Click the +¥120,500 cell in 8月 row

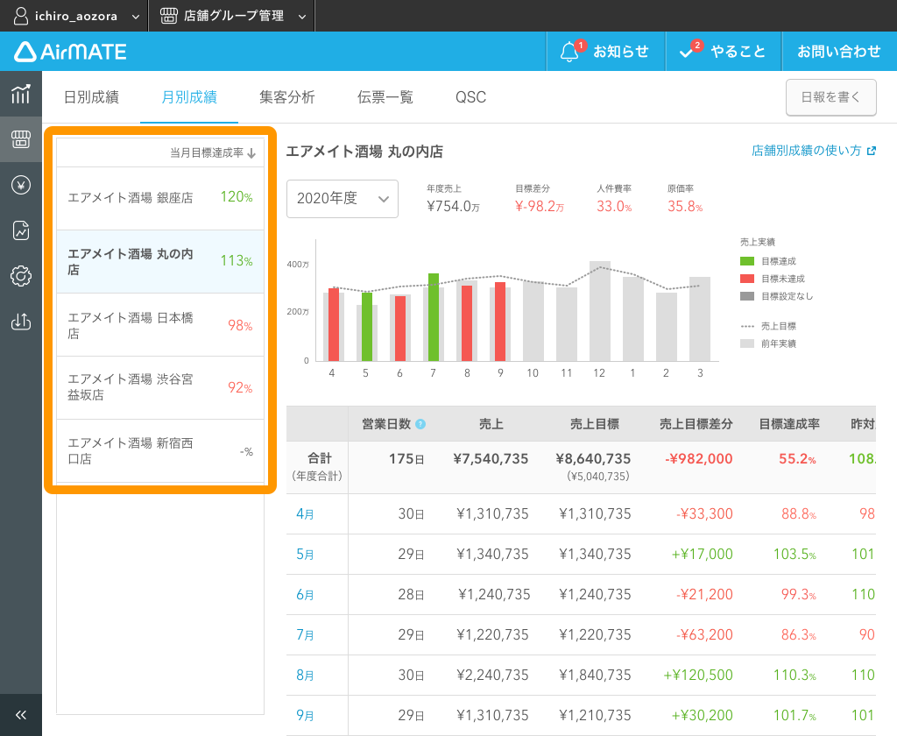(x=698, y=676)
